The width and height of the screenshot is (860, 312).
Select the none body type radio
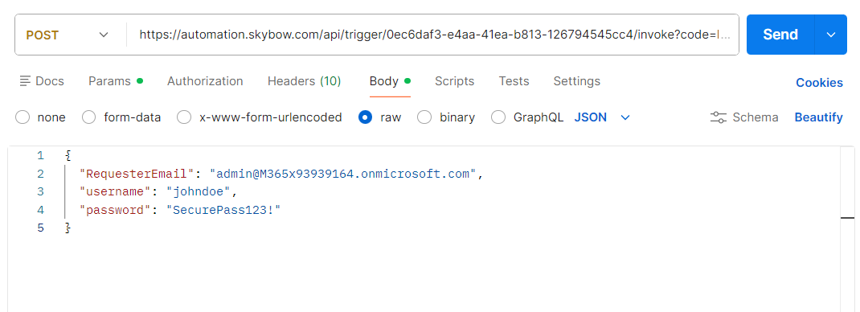pyautogui.click(x=23, y=117)
